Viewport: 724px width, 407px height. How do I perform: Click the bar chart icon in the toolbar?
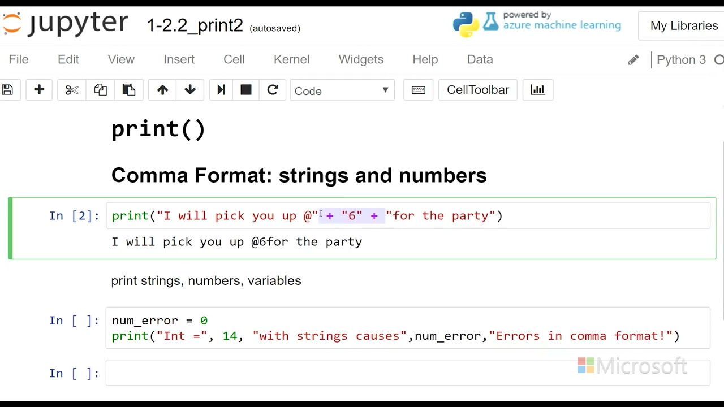coord(538,90)
